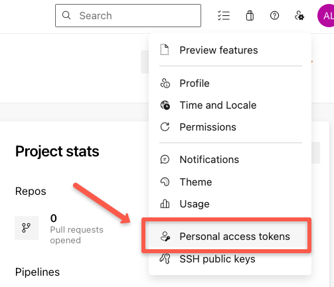Viewport: 334px width, 287px height.
Task: Click the Search input field
Action: (128, 15)
